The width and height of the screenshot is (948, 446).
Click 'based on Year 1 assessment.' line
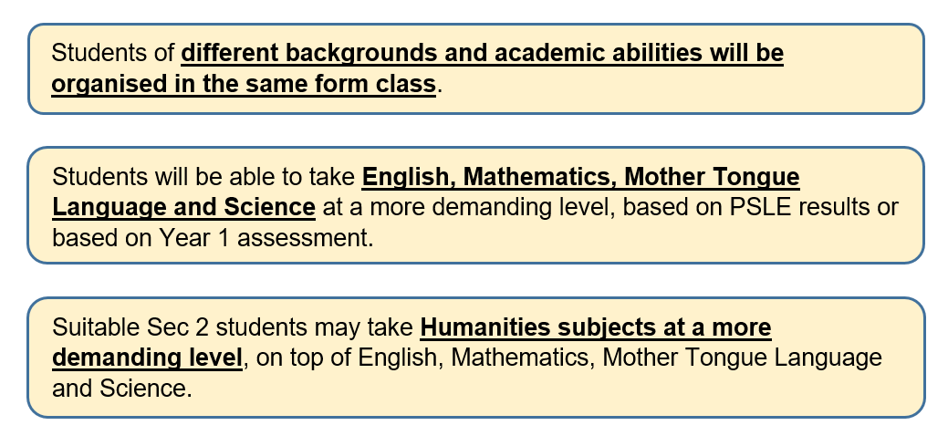213,238
